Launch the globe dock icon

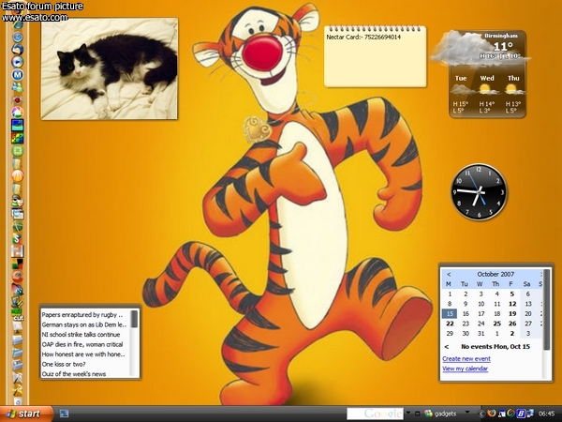(x=17, y=226)
